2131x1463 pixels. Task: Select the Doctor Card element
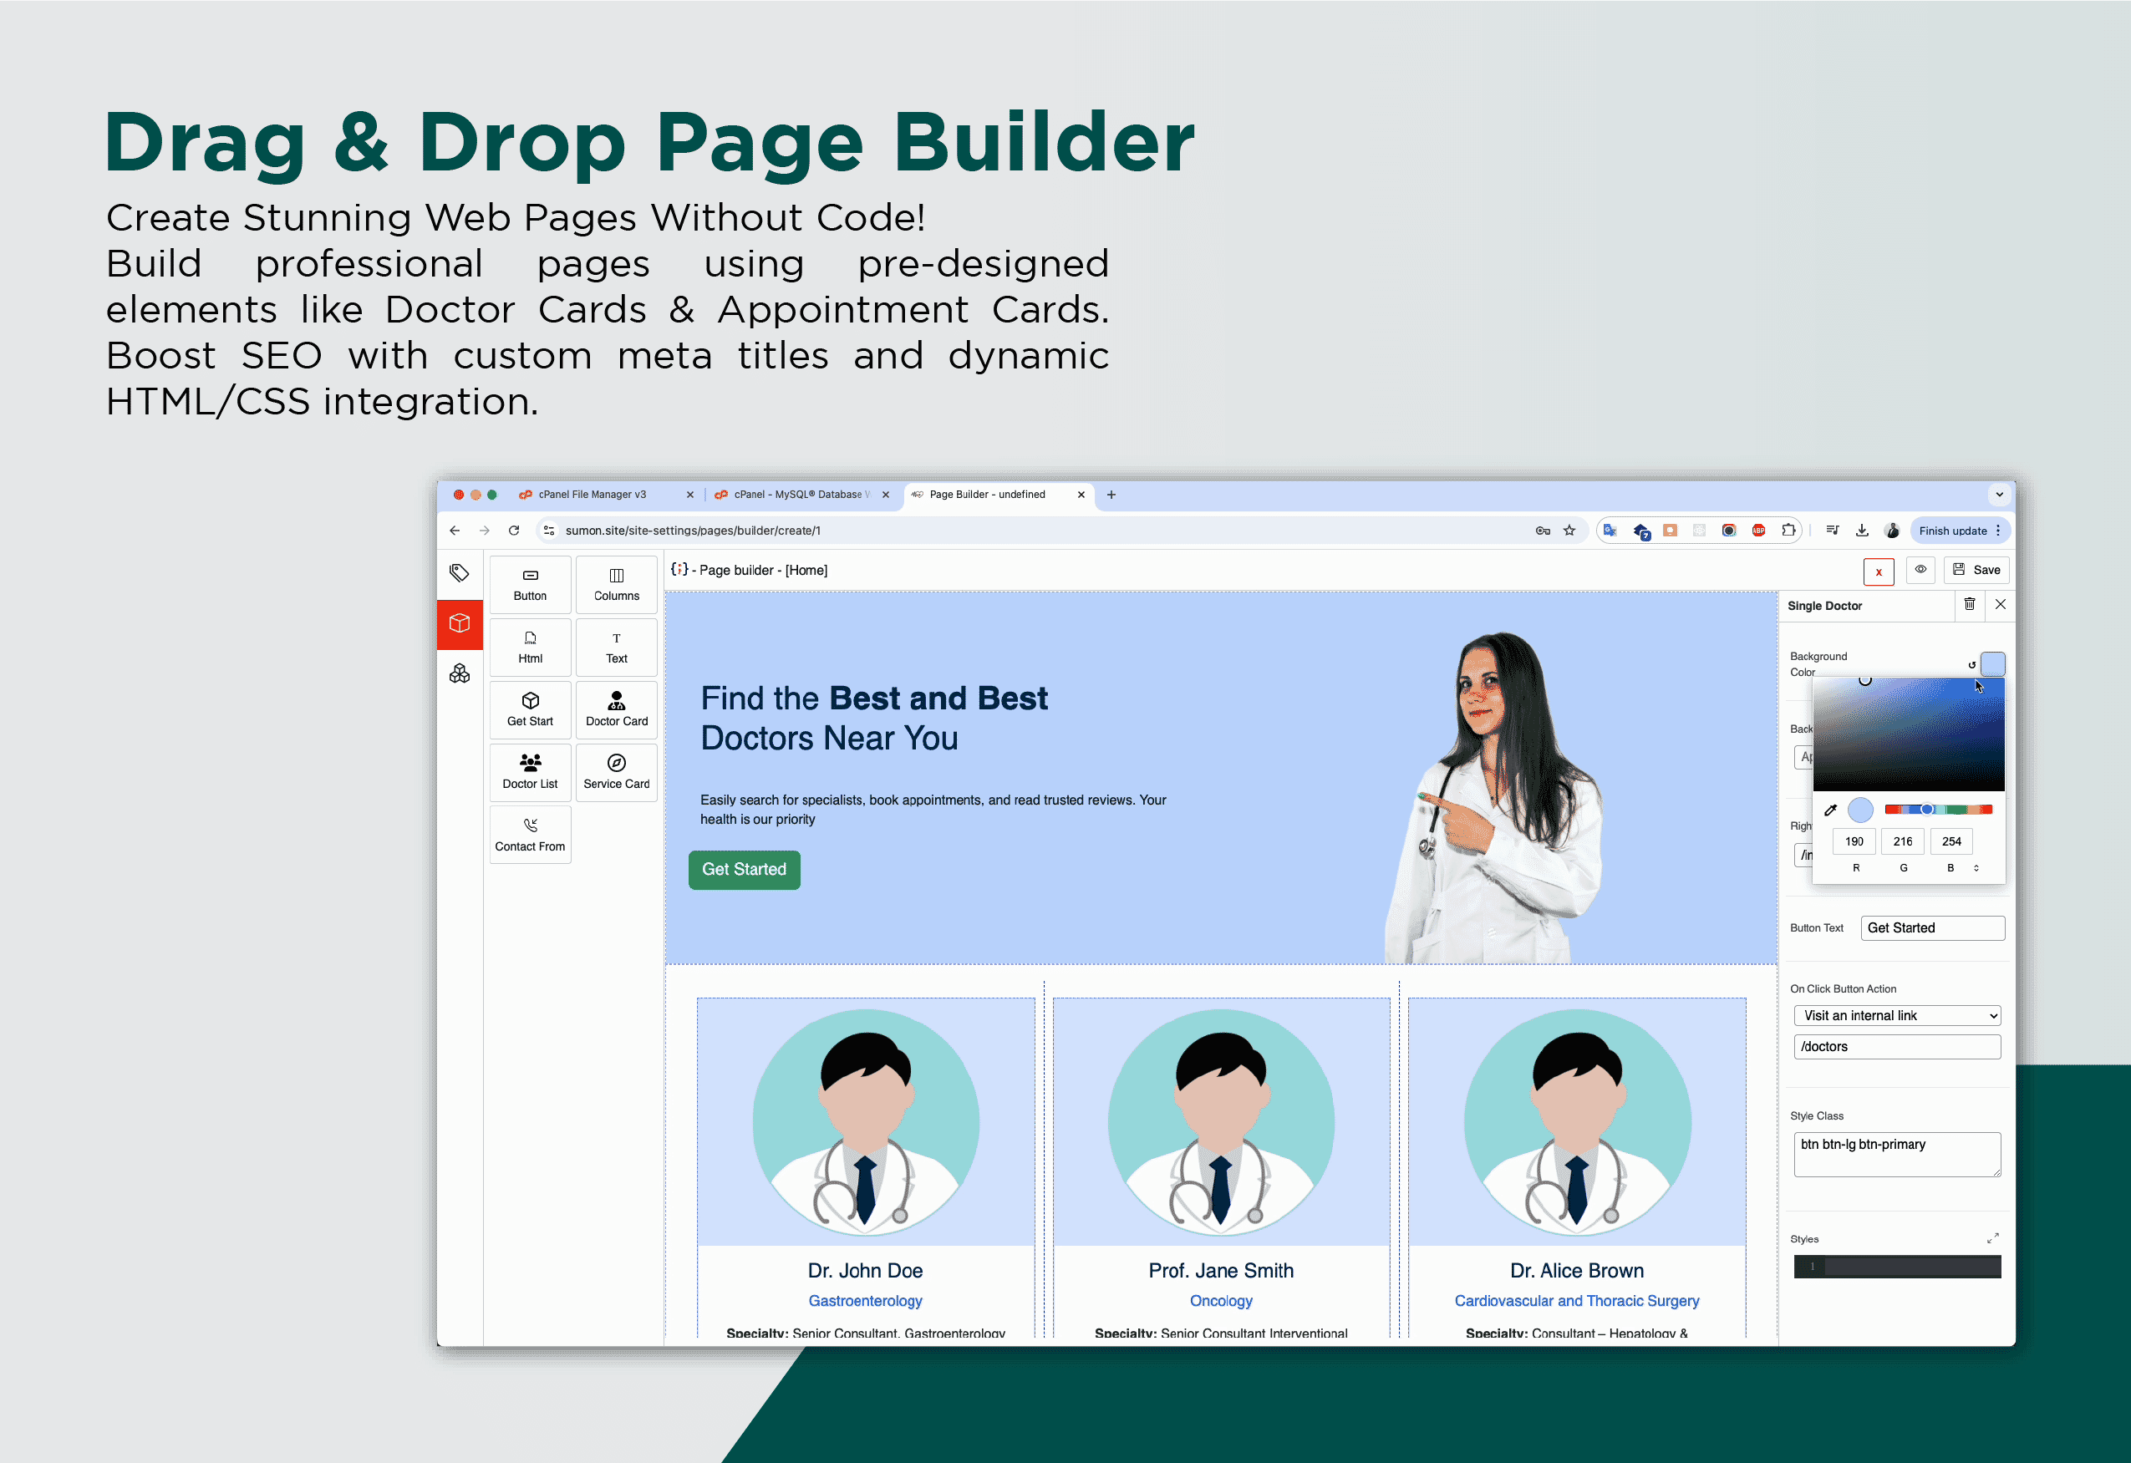pos(616,709)
